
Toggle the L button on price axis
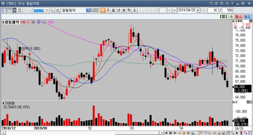[x=234, y=21]
